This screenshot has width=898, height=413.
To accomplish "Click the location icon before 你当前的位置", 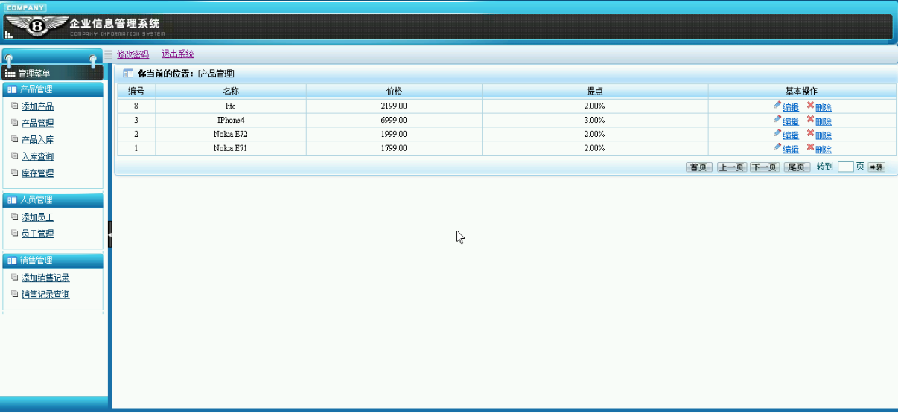I will pyautogui.click(x=128, y=74).
